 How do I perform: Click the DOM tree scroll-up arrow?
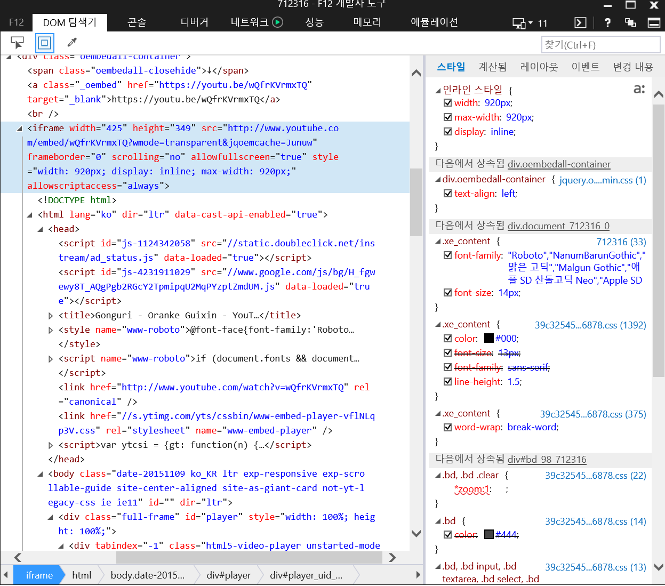[x=416, y=73]
